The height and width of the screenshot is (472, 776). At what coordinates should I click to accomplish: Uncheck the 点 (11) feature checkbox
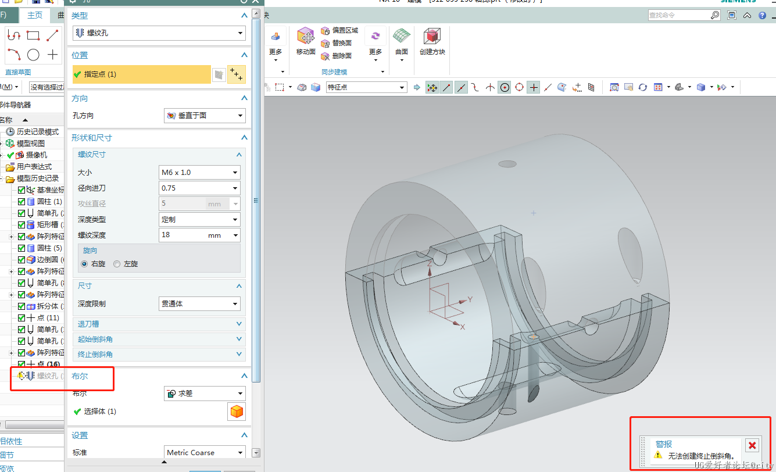coord(22,318)
